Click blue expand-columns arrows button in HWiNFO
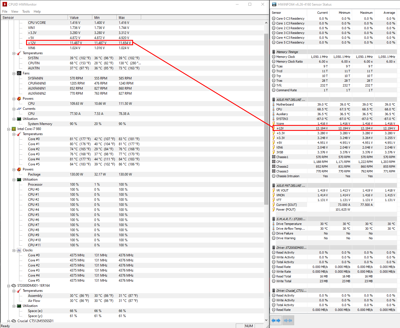 point(276,320)
